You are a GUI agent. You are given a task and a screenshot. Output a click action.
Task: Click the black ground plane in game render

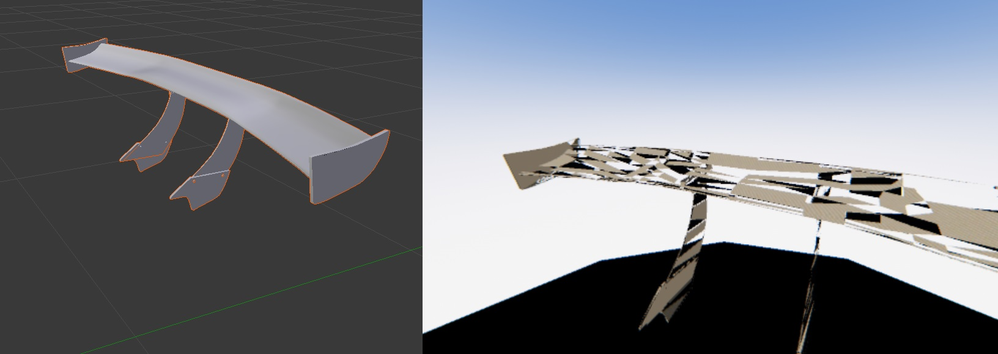point(612,305)
